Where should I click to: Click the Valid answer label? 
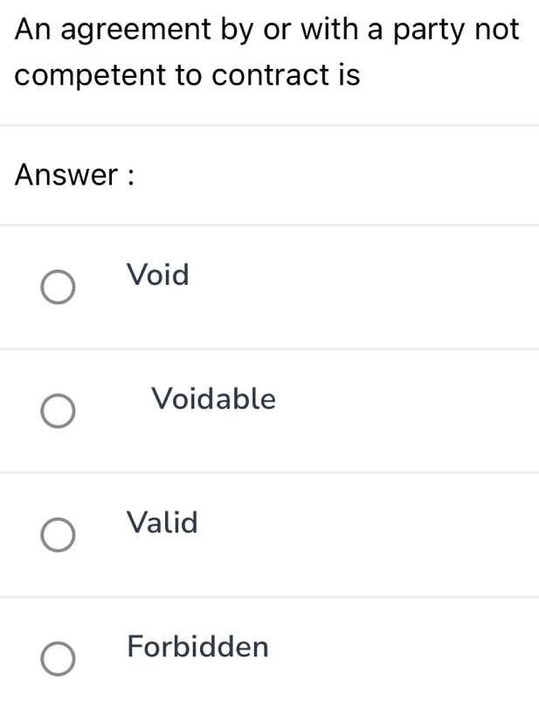(x=162, y=523)
